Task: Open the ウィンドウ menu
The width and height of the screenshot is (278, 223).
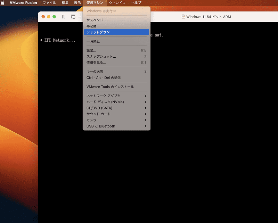Action: [117, 3]
